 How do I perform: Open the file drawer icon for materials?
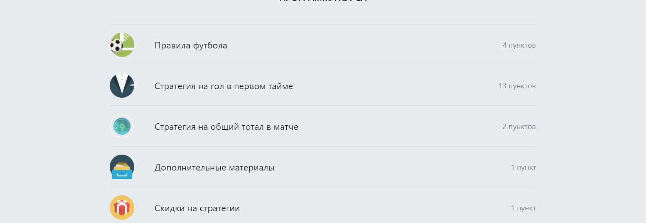point(122,167)
